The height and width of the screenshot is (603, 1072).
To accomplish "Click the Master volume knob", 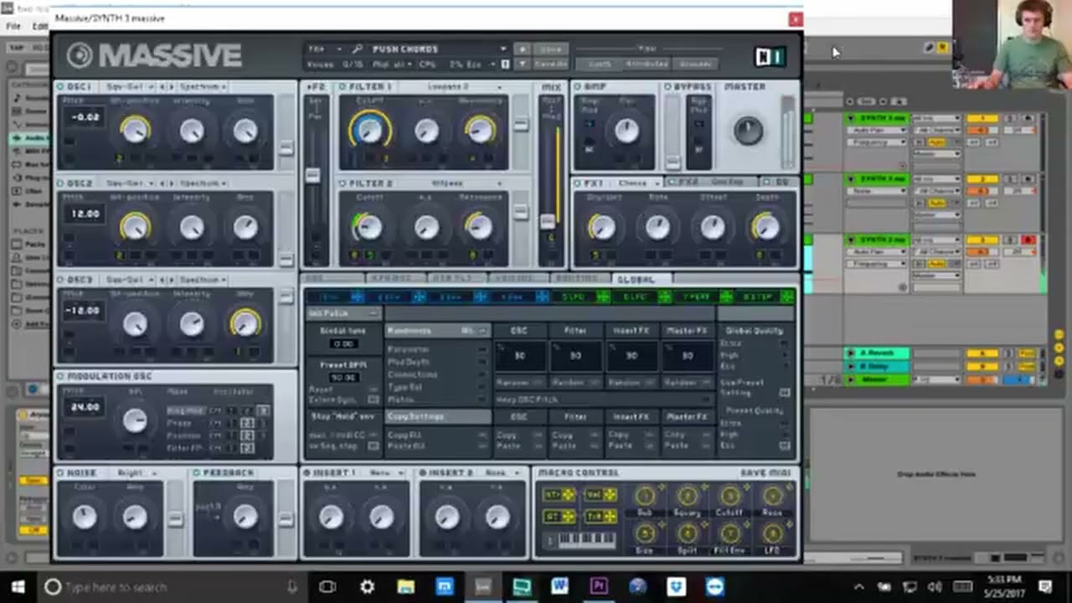I will click(x=748, y=131).
